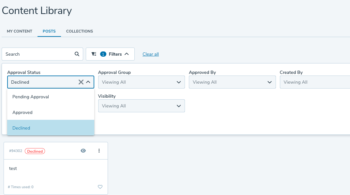Open the Created By dropdown
Image resolution: width=350 pixels, height=195 pixels.
[314, 82]
